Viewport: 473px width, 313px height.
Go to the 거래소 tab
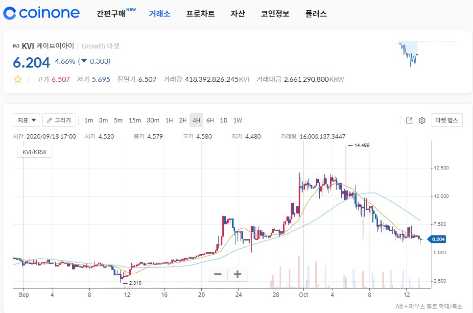pyautogui.click(x=160, y=14)
